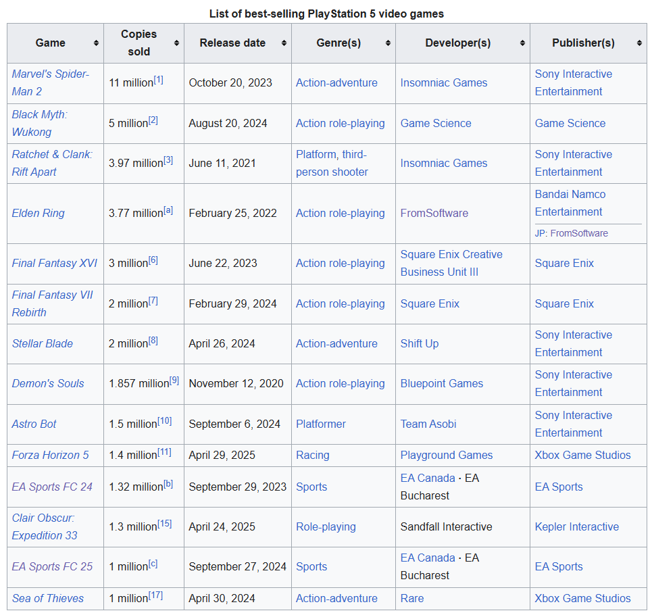The width and height of the screenshot is (652, 615).
Task: Open EA Sports publisher in FC 25 row
Action: tap(559, 567)
